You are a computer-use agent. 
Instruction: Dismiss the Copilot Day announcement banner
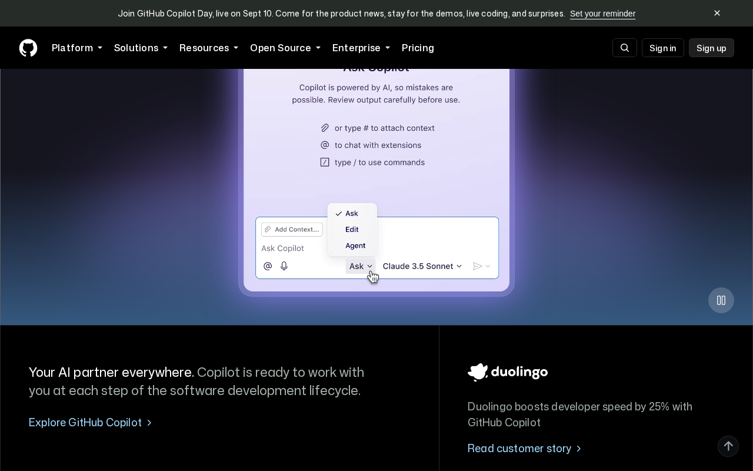pyautogui.click(x=717, y=13)
